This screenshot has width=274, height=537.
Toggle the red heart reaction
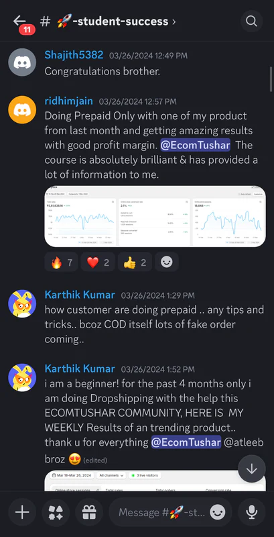[x=98, y=262]
